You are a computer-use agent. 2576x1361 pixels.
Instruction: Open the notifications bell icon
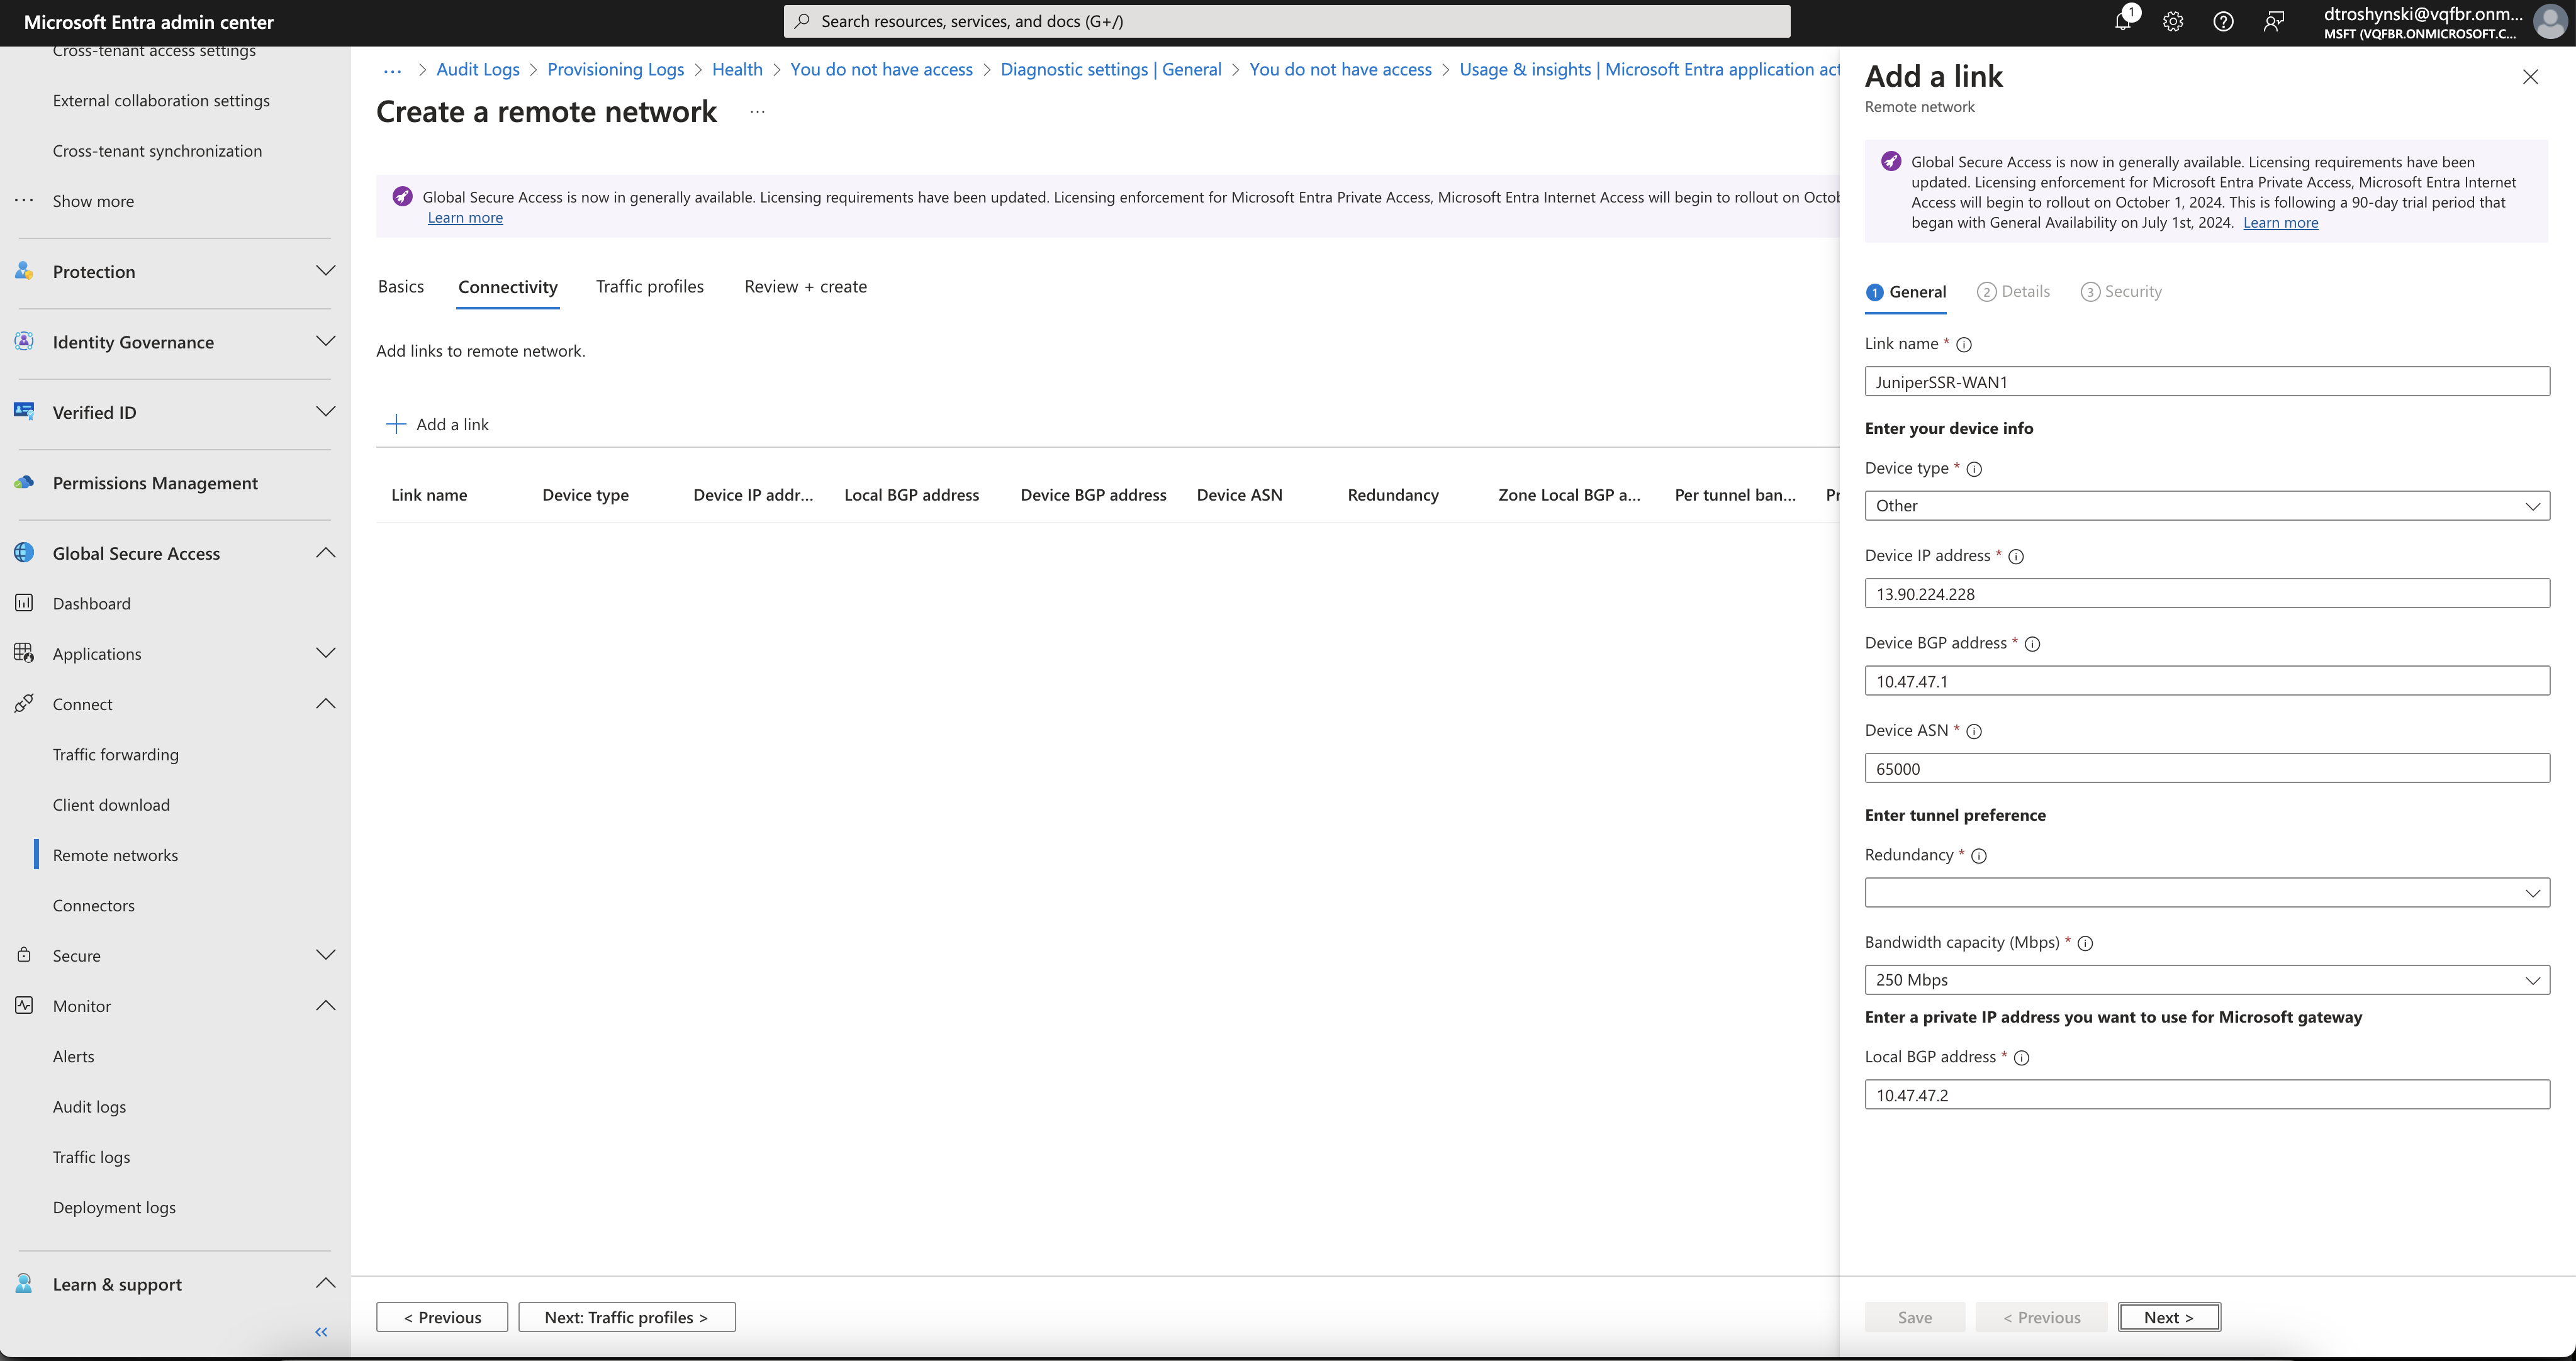(2122, 21)
